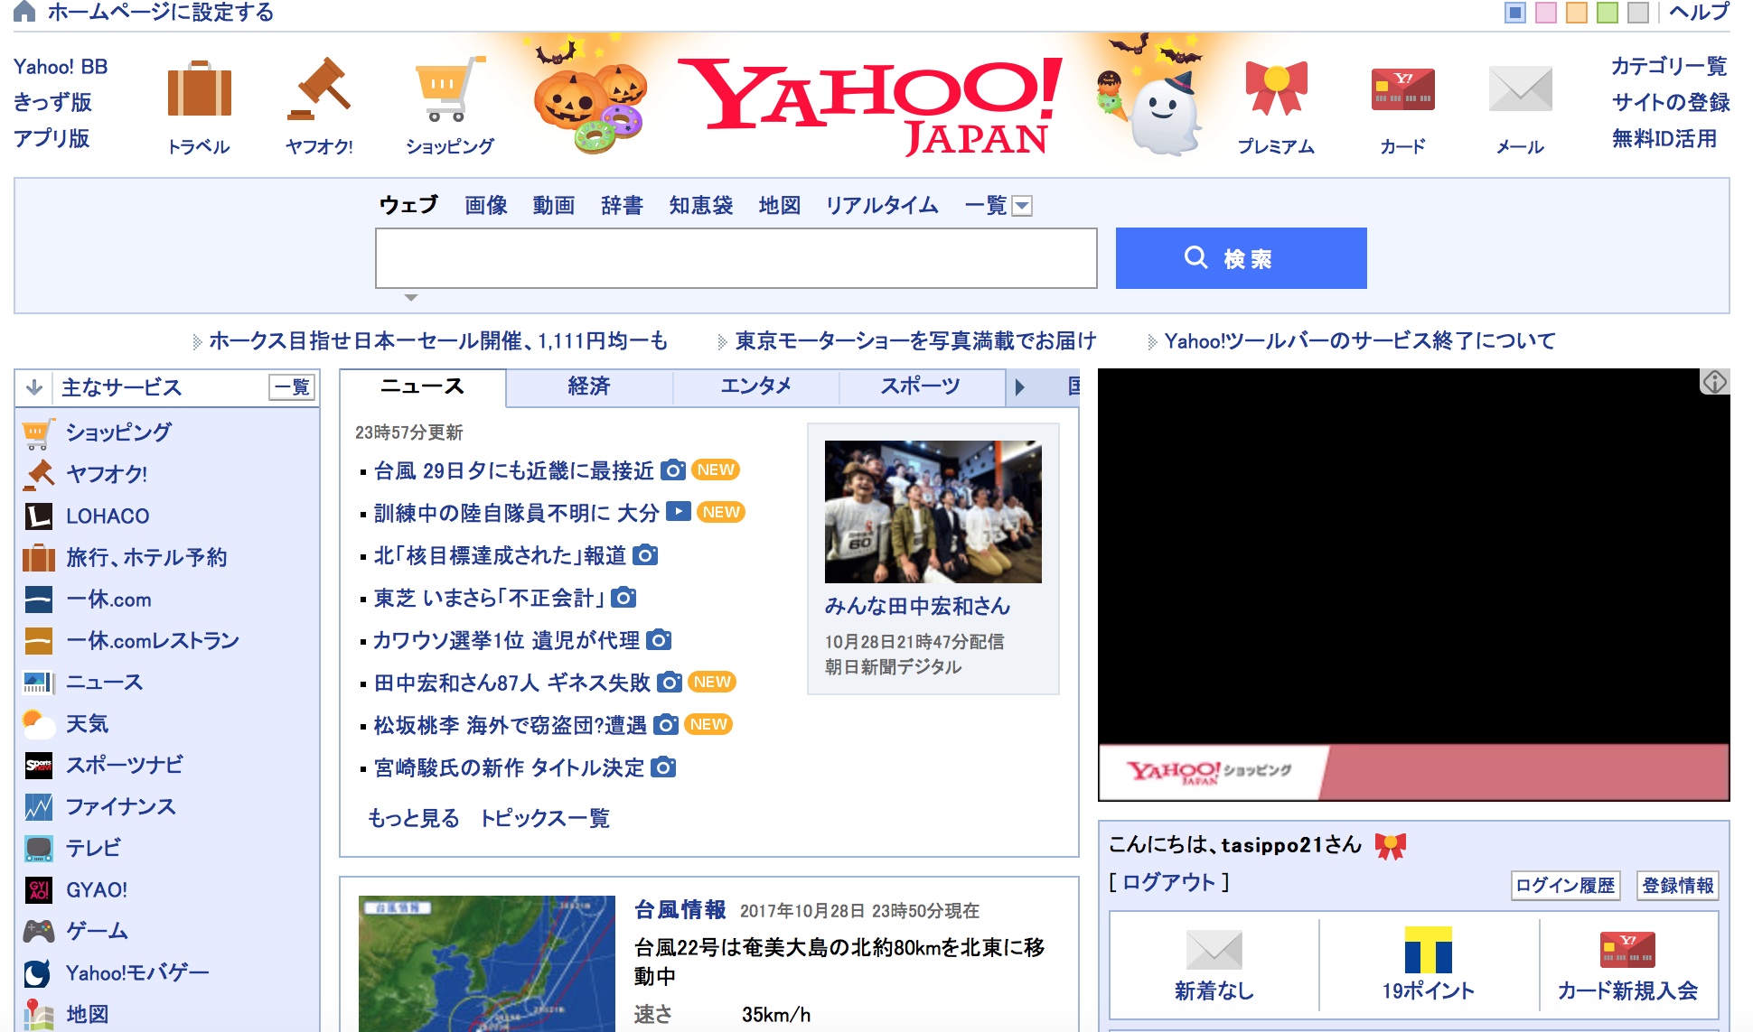Click the Yahoo!モバゲー icon
Viewport: 1753px width, 1032px height.
39,973
